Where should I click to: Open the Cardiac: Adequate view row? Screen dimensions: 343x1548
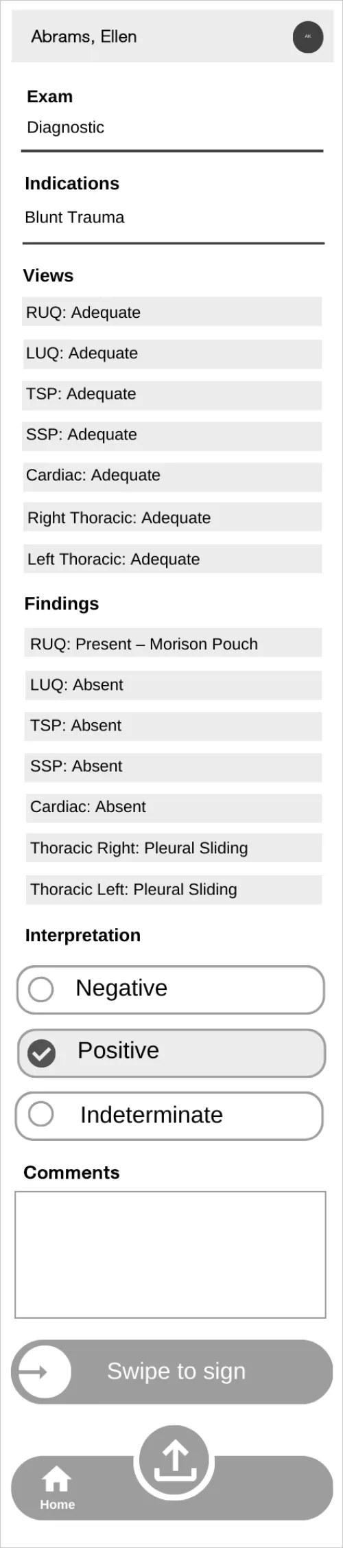coord(172,476)
